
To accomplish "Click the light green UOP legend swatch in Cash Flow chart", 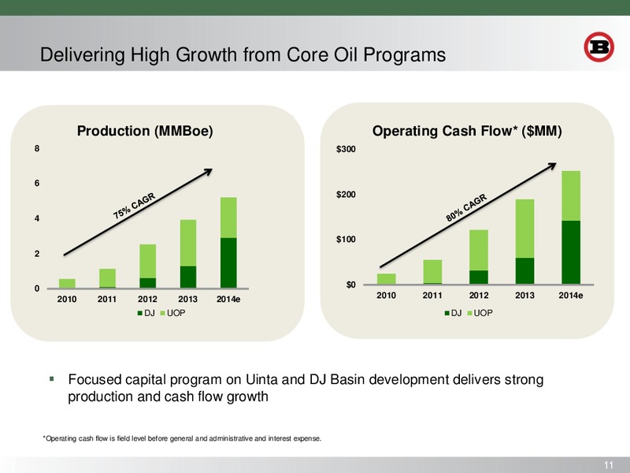I will (469, 313).
